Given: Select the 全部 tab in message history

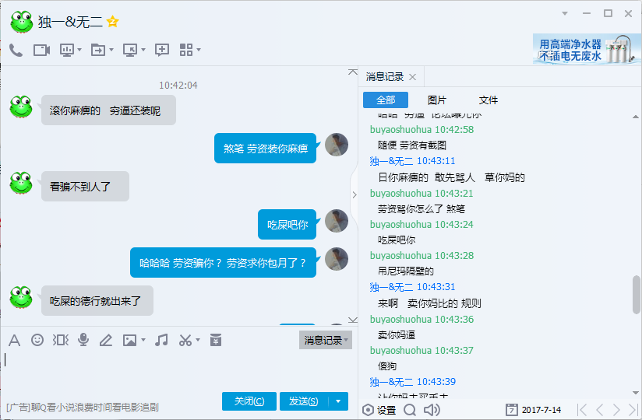Looking at the screenshot, I should pyautogui.click(x=386, y=100).
